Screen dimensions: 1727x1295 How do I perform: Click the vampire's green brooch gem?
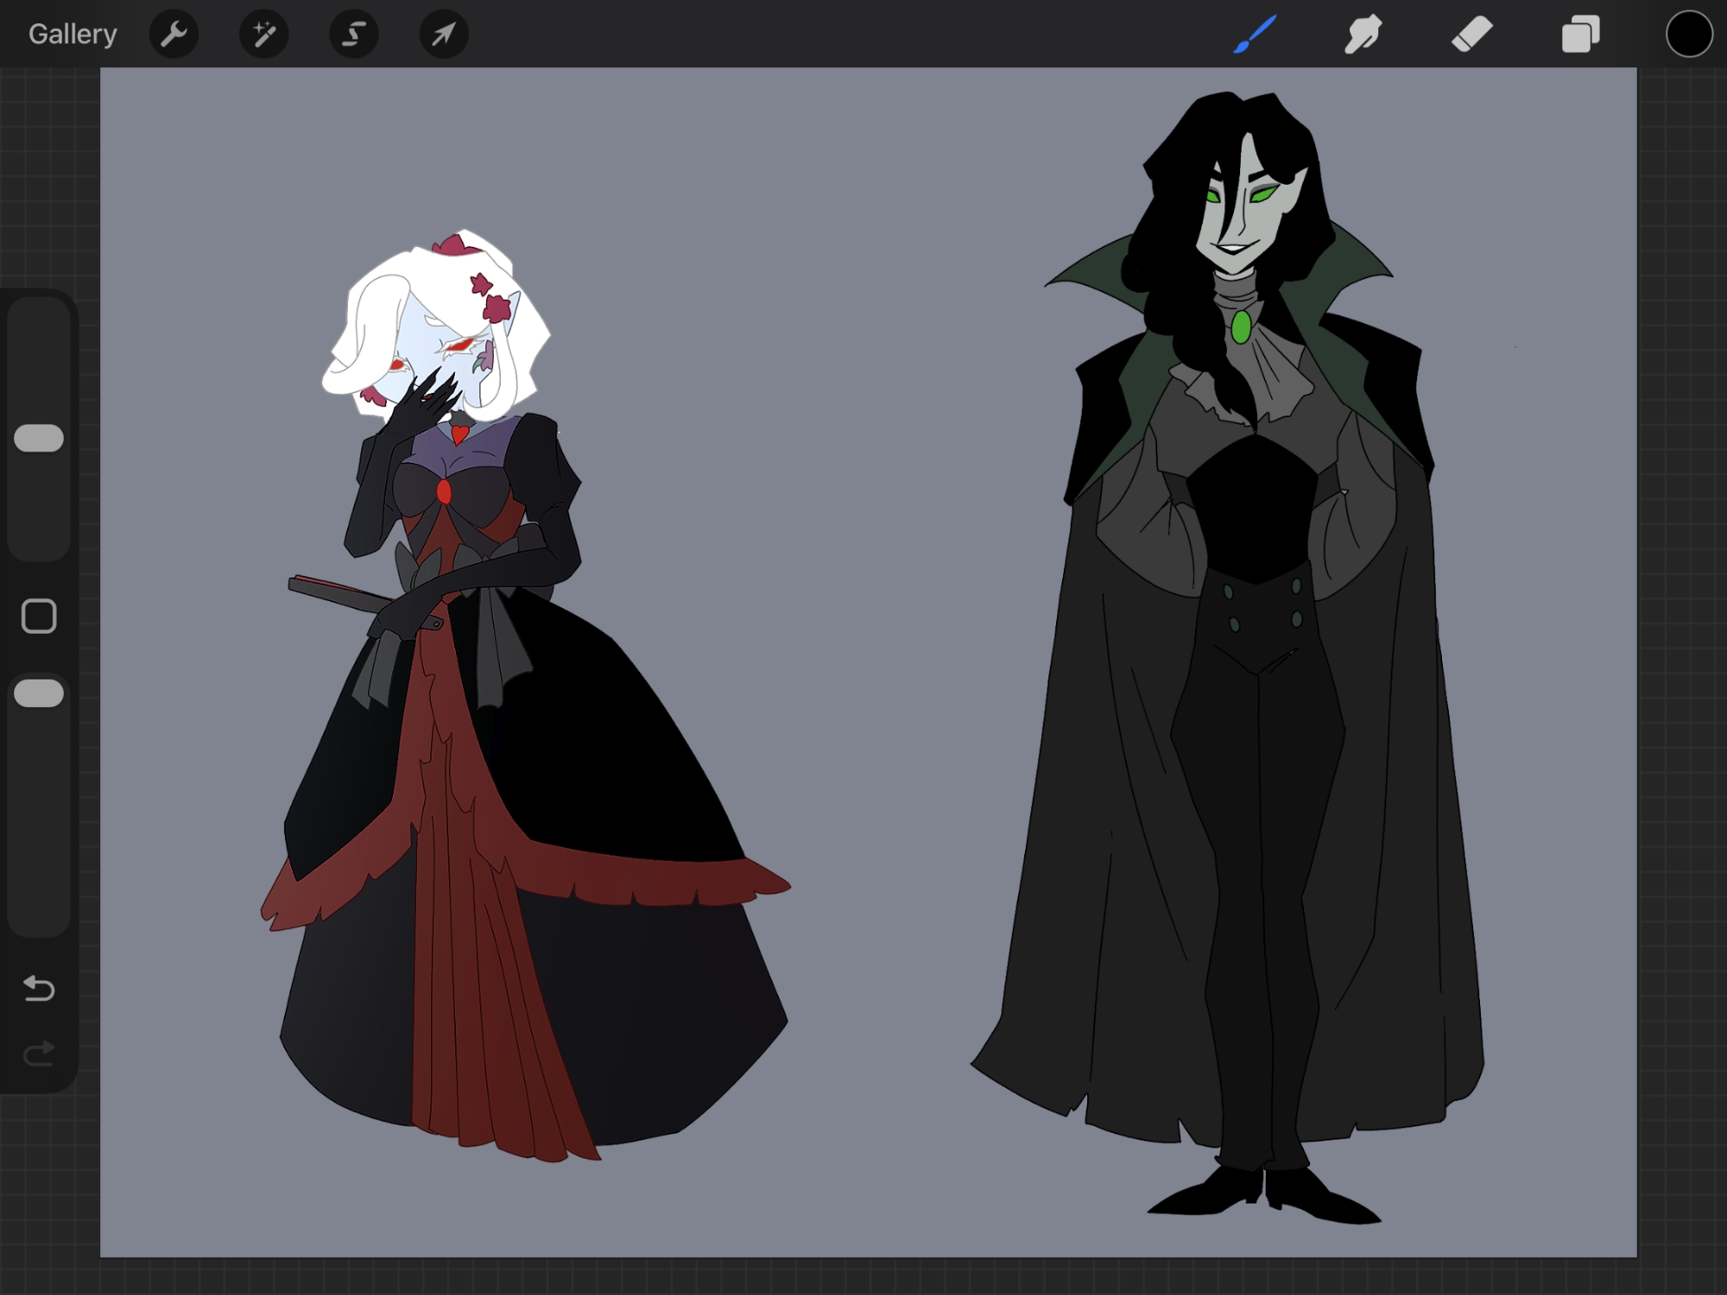tap(1241, 327)
